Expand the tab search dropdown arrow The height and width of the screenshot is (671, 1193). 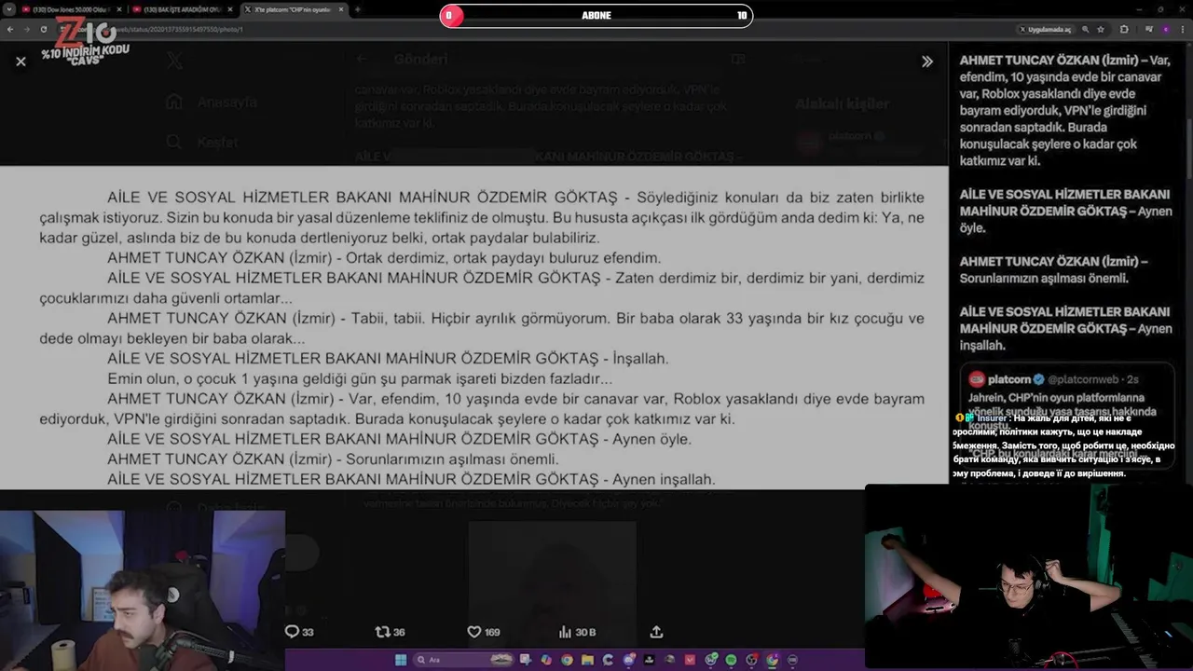pos(9,9)
